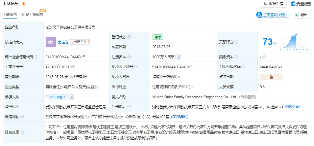Open 工商官网快照 official snapshot
Screen dimensions: 314x146
(x=272, y=15)
